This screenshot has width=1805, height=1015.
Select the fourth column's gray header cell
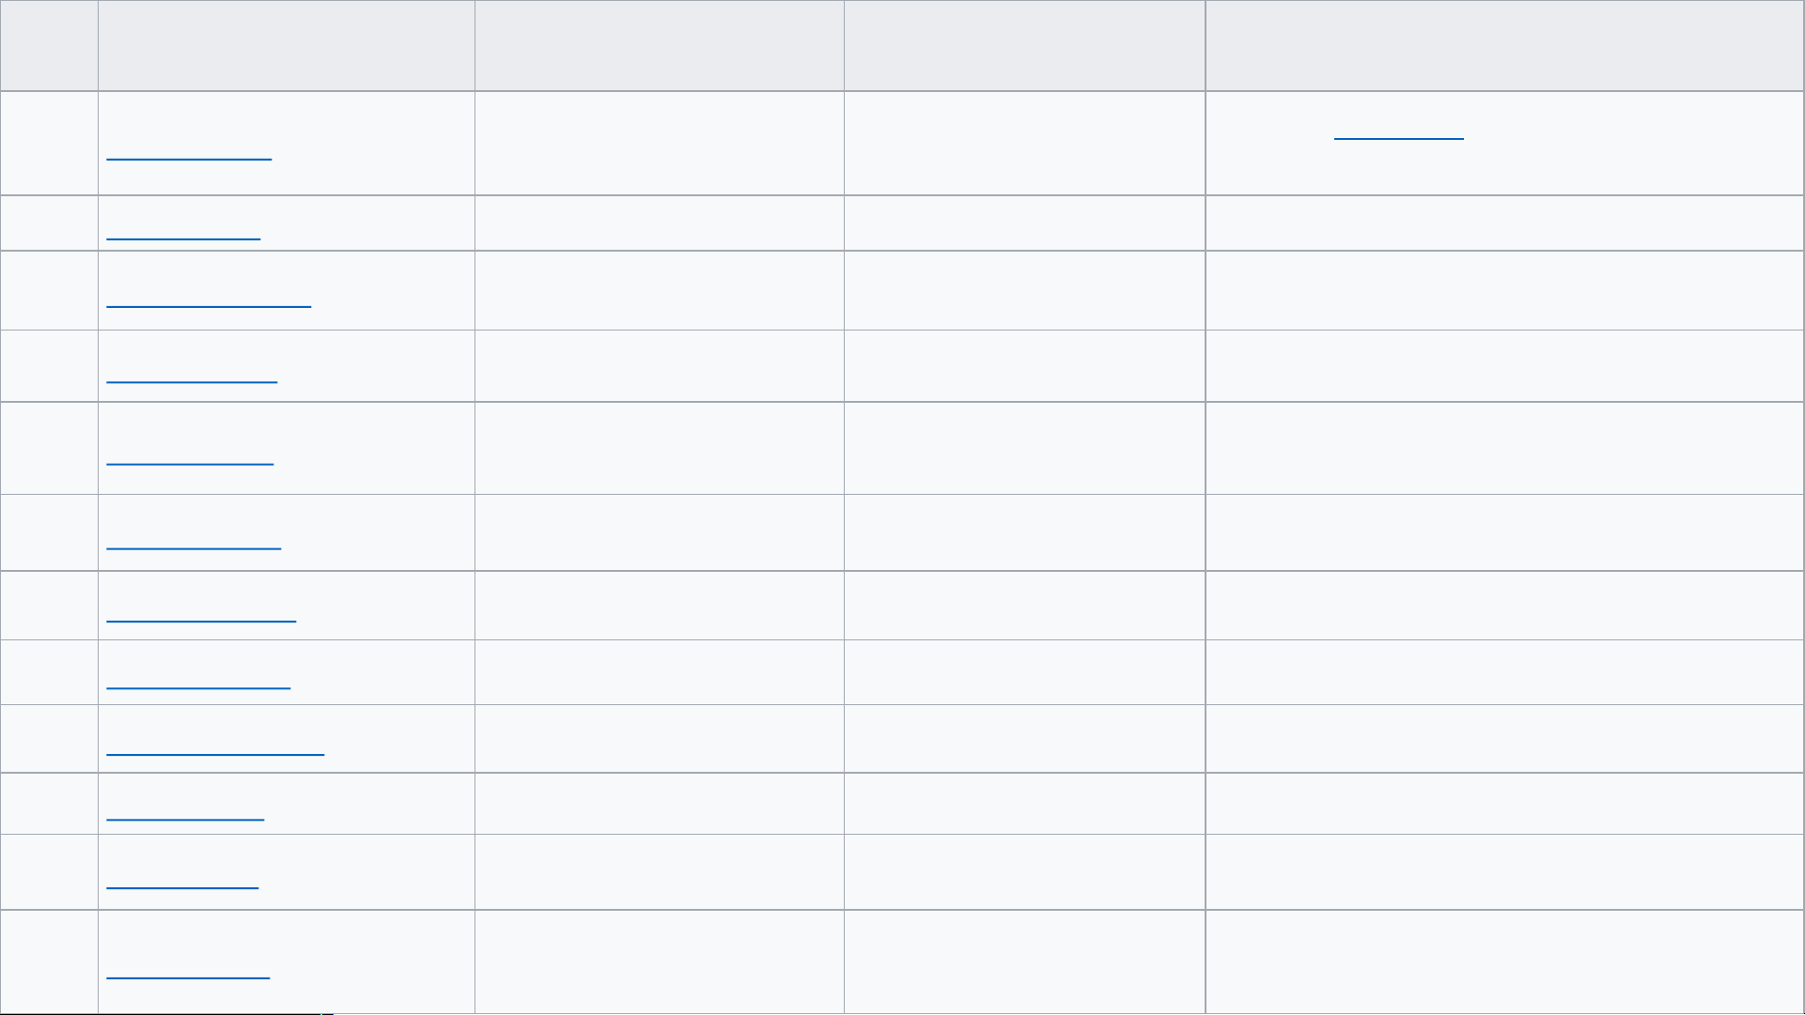(1024, 45)
